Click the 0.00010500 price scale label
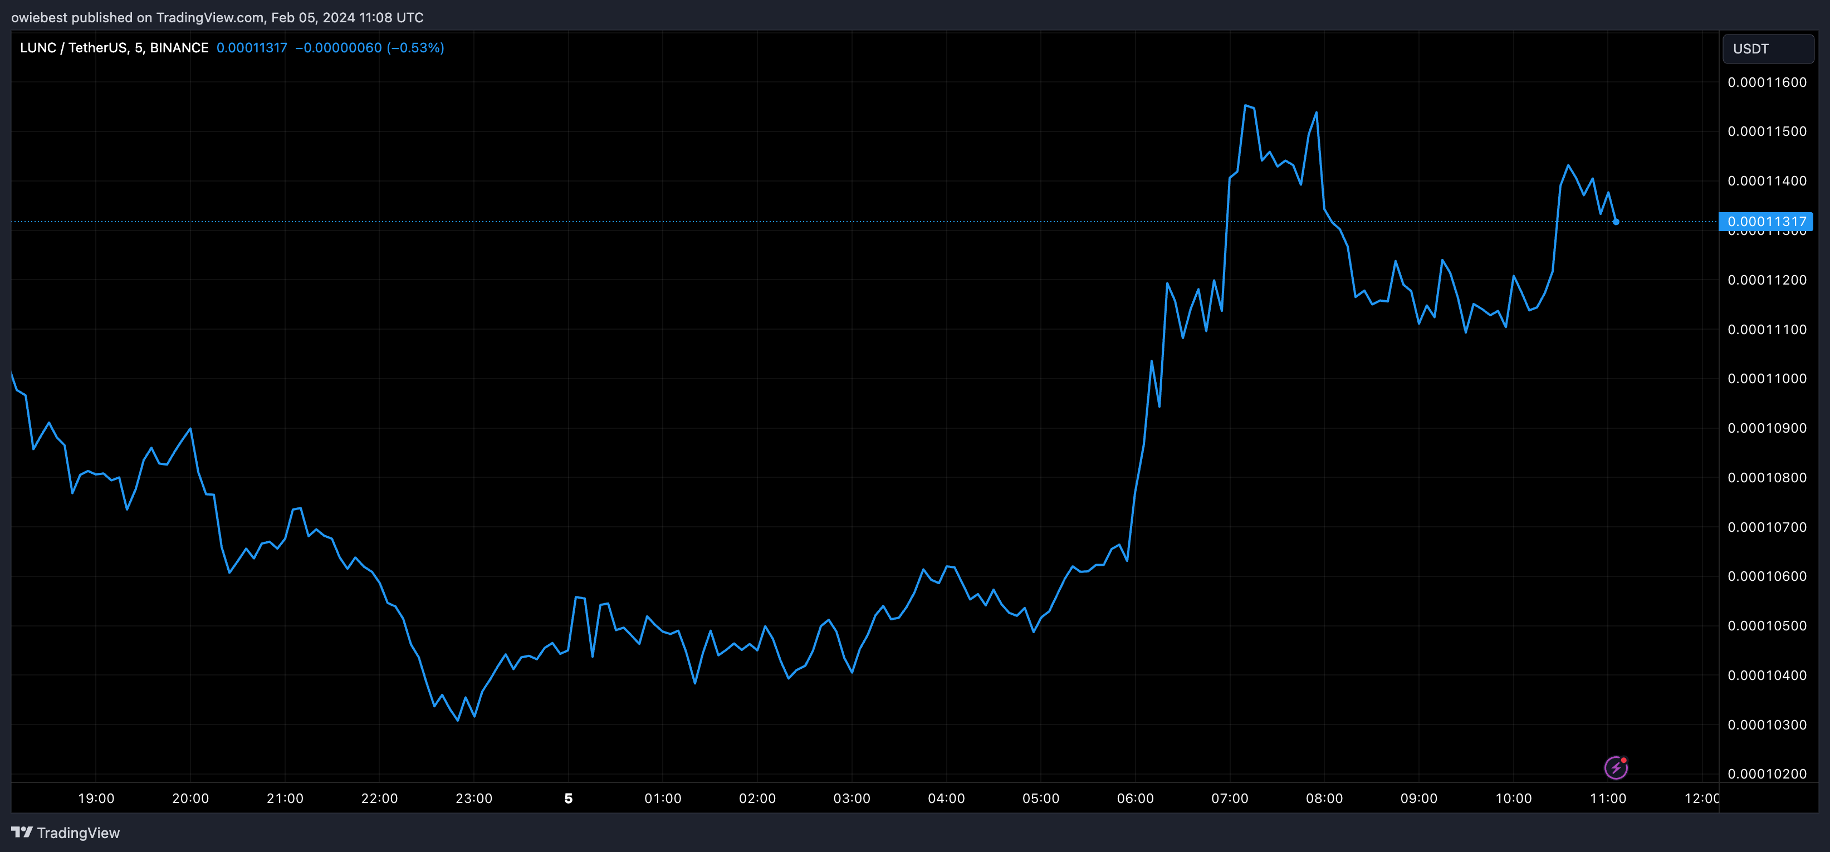1830x852 pixels. [x=1767, y=626]
